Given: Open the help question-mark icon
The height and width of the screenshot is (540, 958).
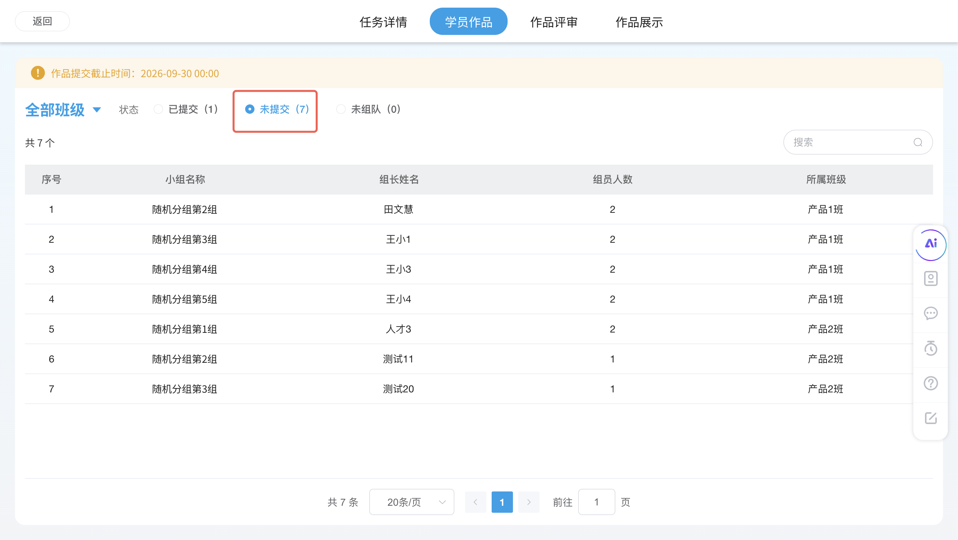Looking at the screenshot, I should 930,383.
